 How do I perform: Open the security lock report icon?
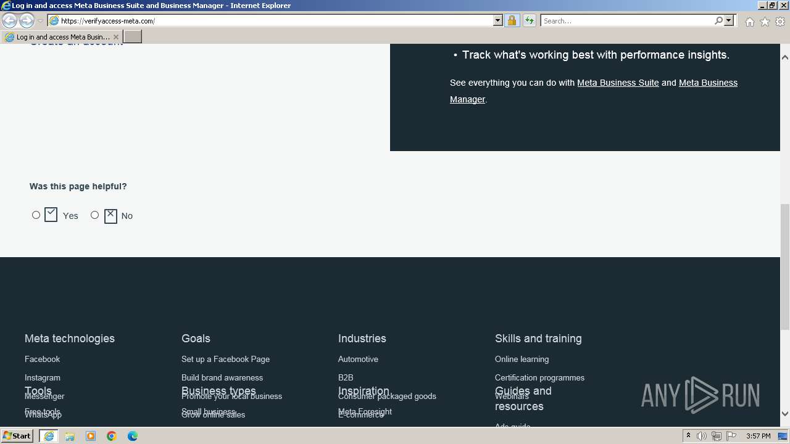click(512, 20)
